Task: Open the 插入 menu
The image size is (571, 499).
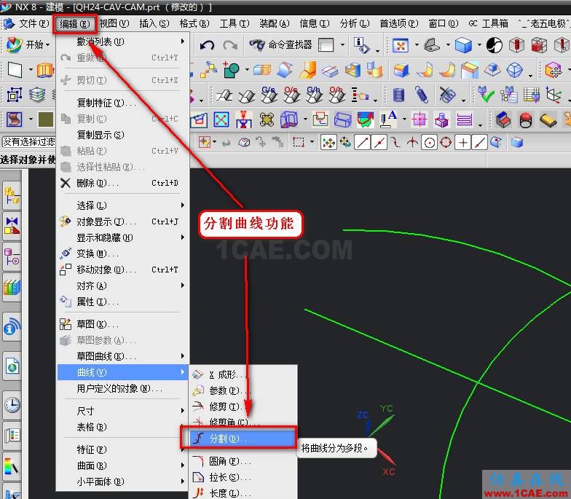Action: [x=154, y=23]
